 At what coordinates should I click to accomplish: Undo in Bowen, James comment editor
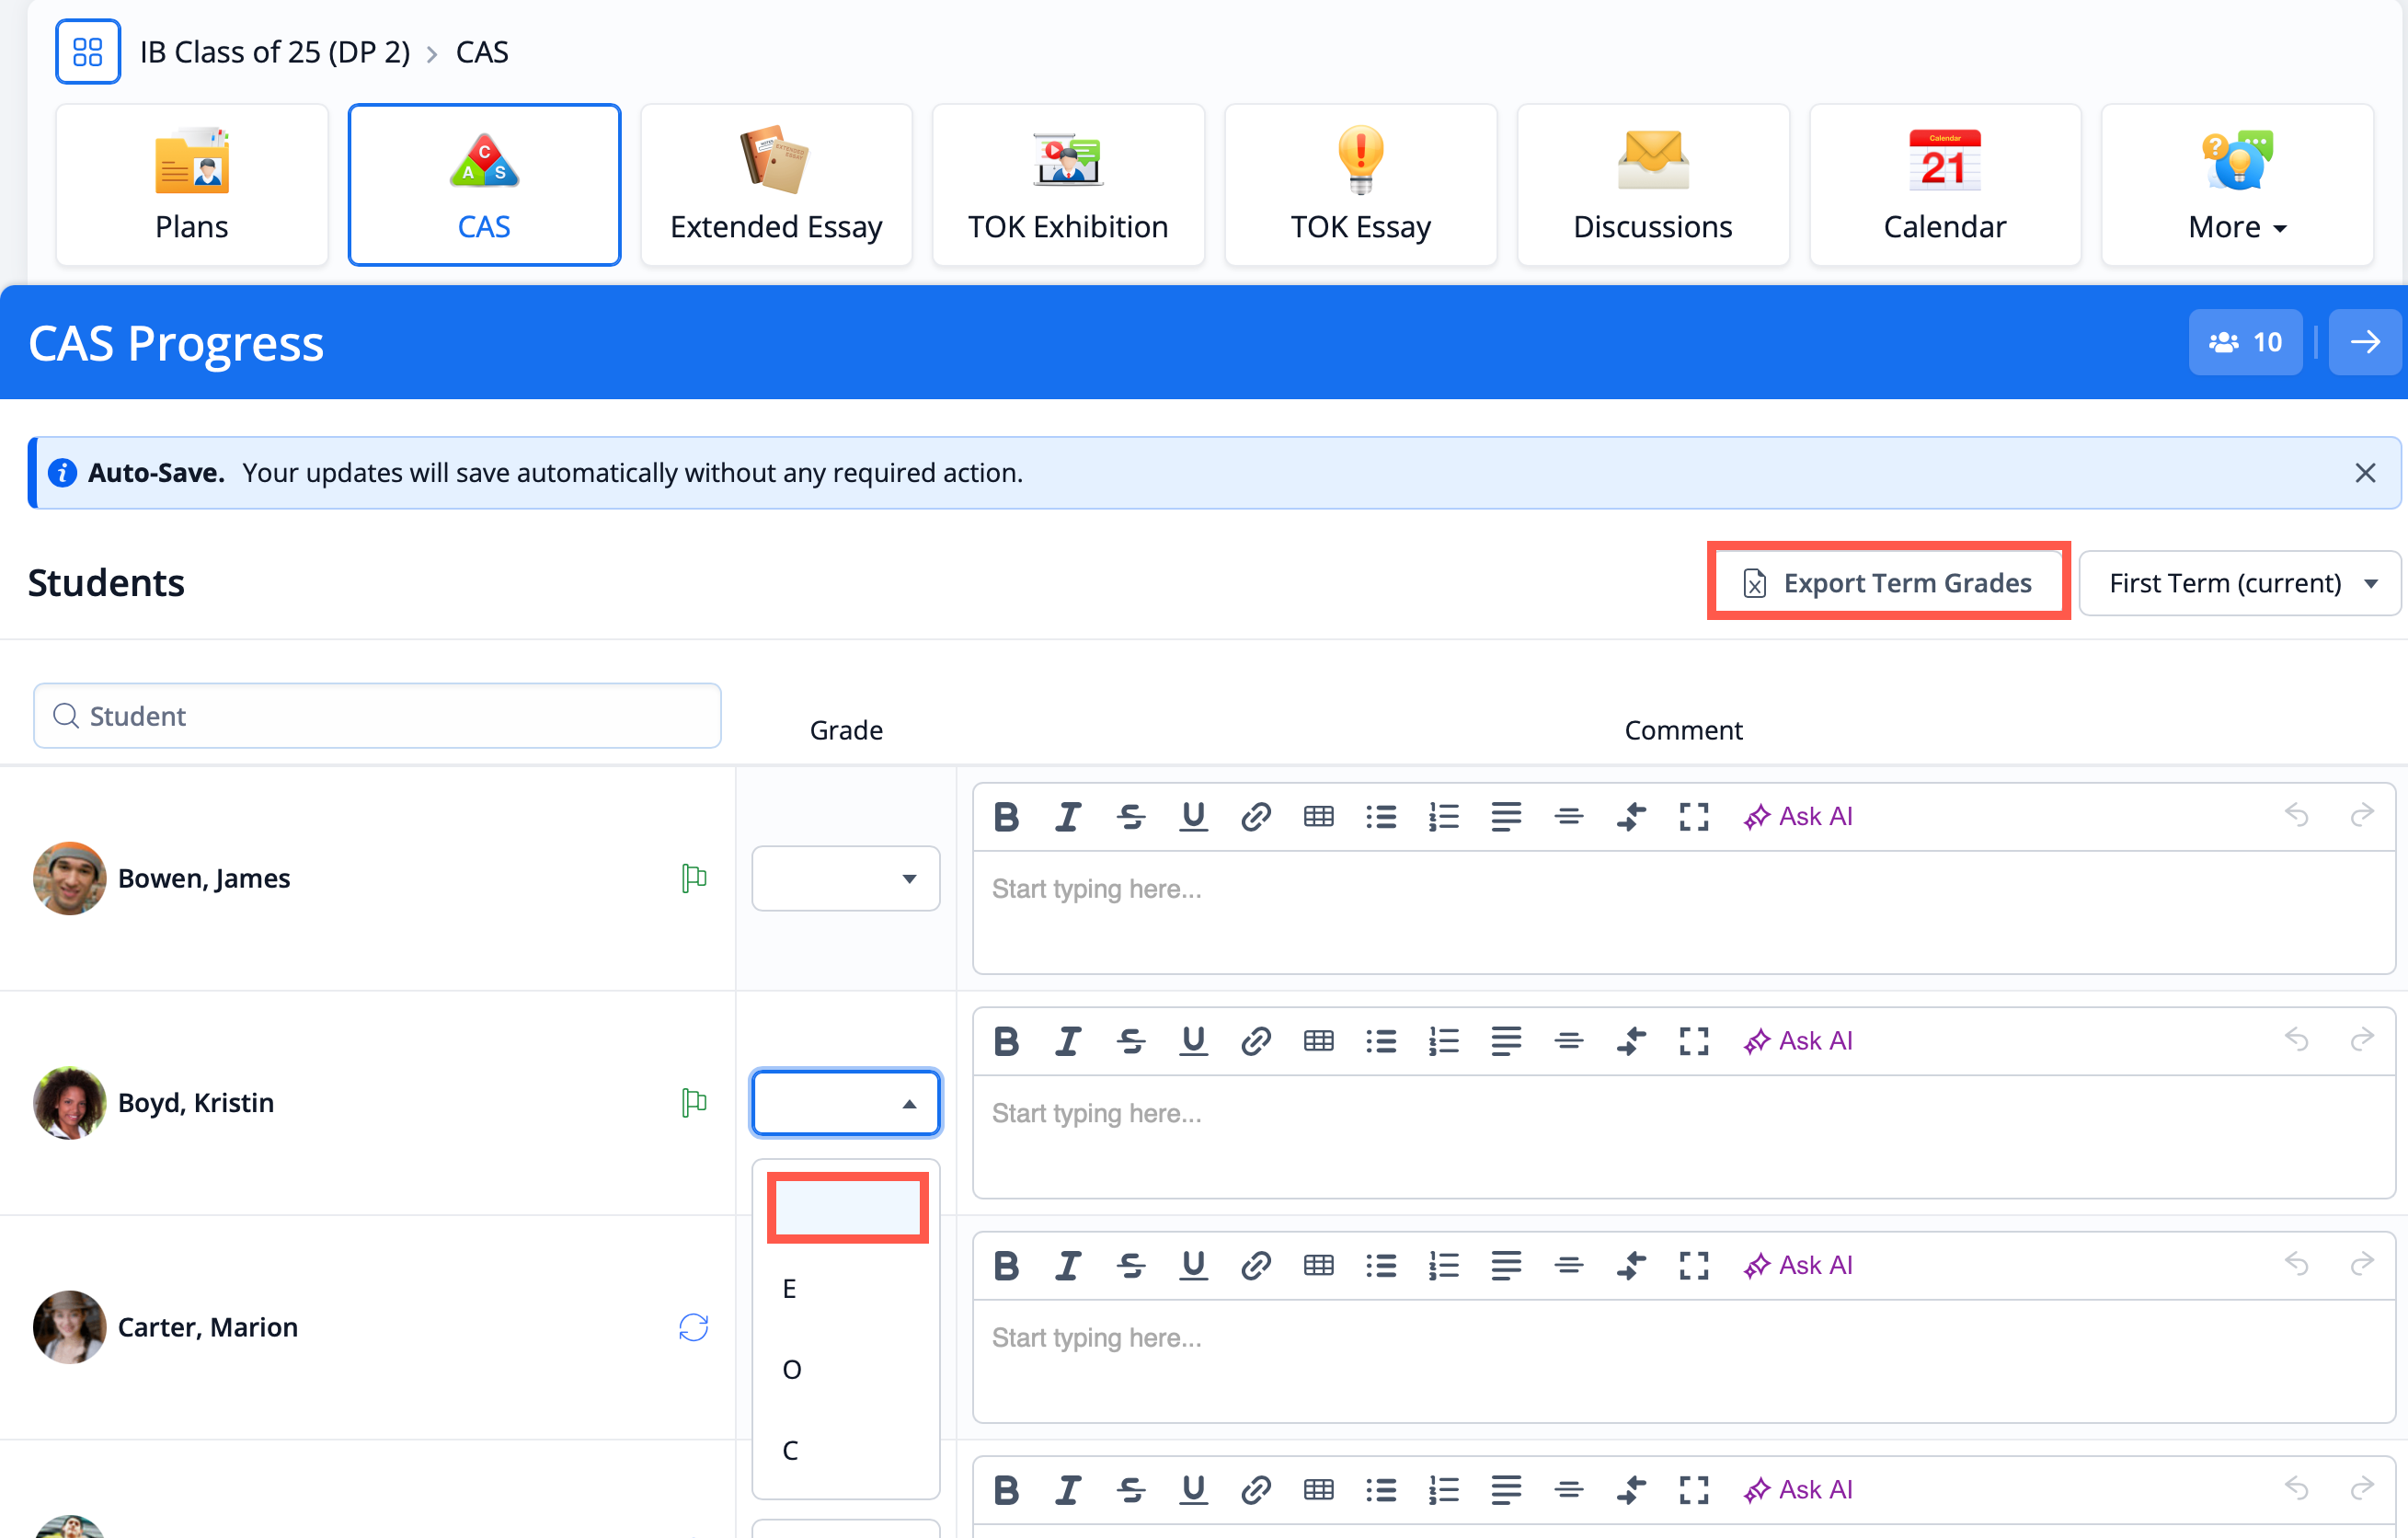2296,815
